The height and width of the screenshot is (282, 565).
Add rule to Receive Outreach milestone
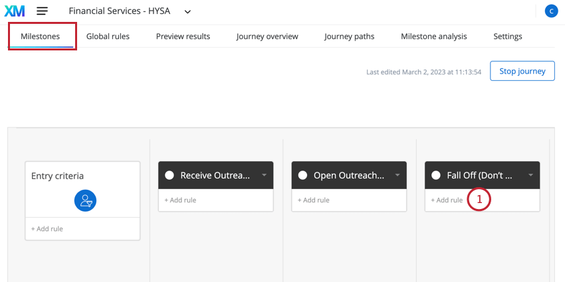(180, 200)
